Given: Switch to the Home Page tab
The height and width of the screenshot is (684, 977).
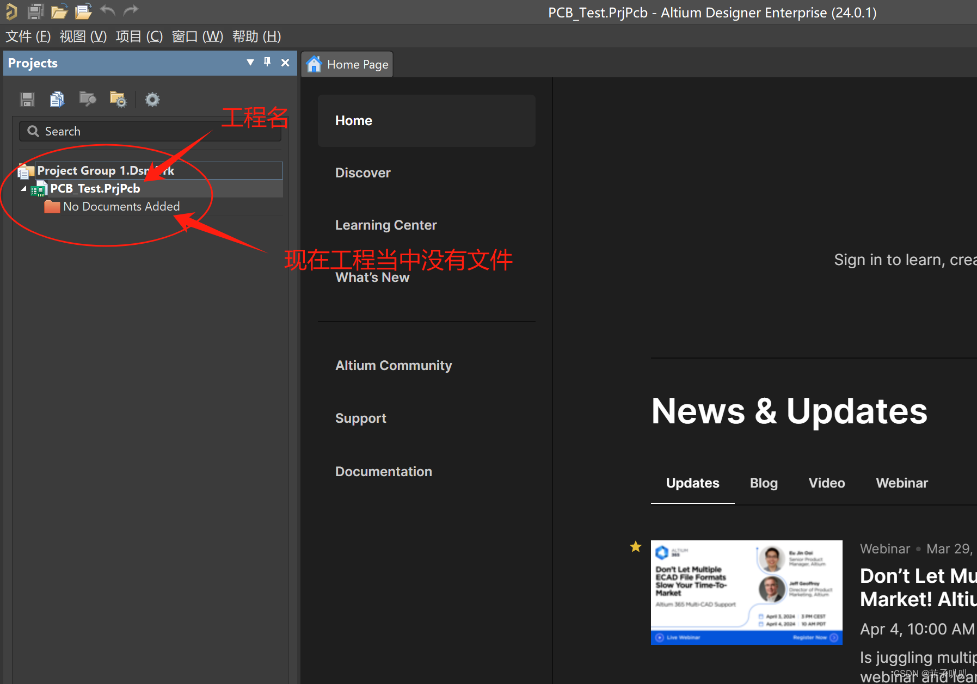Looking at the screenshot, I should tap(347, 64).
